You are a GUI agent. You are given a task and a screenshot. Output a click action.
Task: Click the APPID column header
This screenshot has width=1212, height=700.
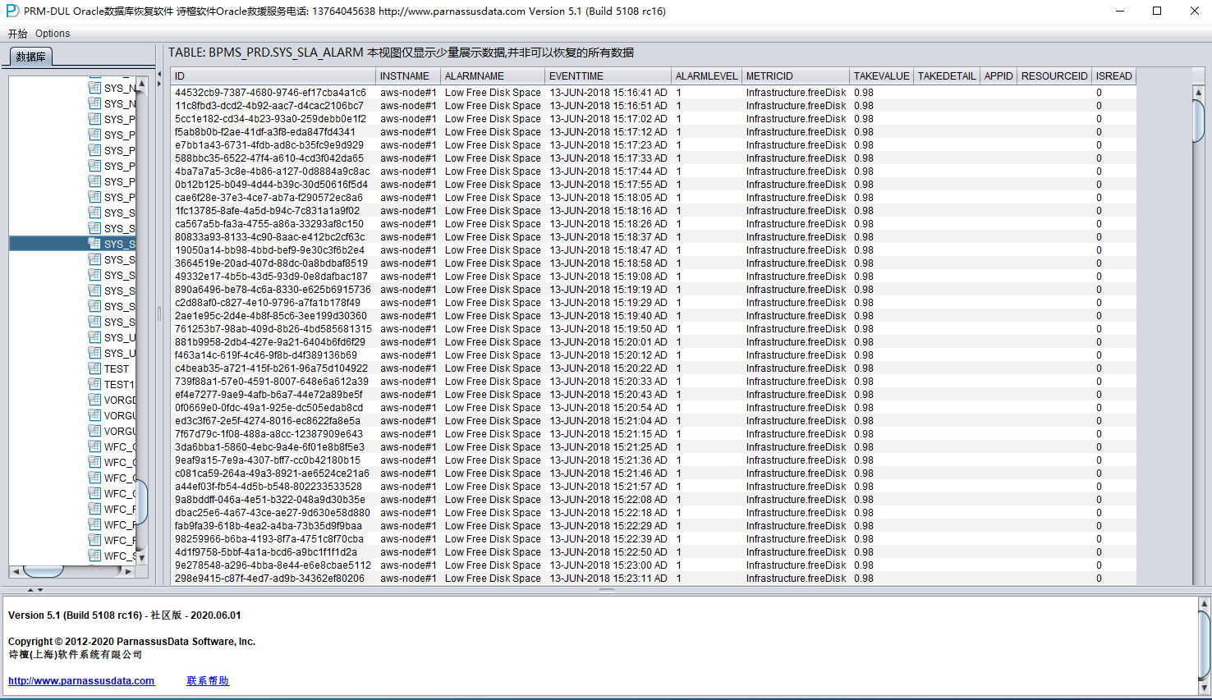pos(999,75)
